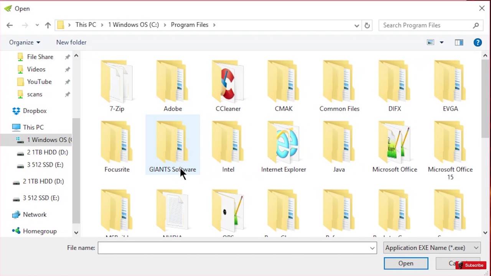Open Videos quick access folder
Screen dimensions: 491x276
36,69
